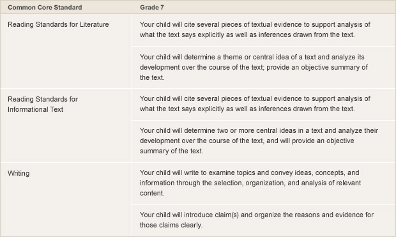Click the text 'those claims clearly'
The image size is (396, 237).
tap(171, 225)
